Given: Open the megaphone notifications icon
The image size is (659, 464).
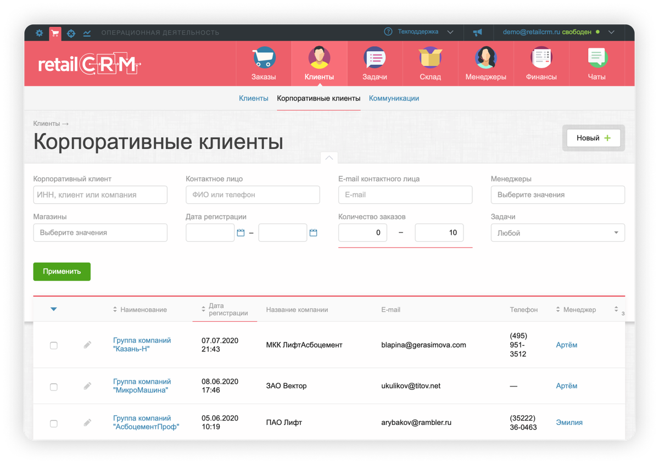Looking at the screenshot, I should pos(477,32).
